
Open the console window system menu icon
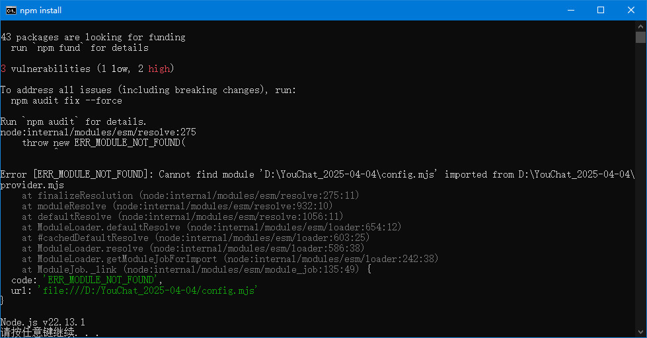(x=11, y=10)
